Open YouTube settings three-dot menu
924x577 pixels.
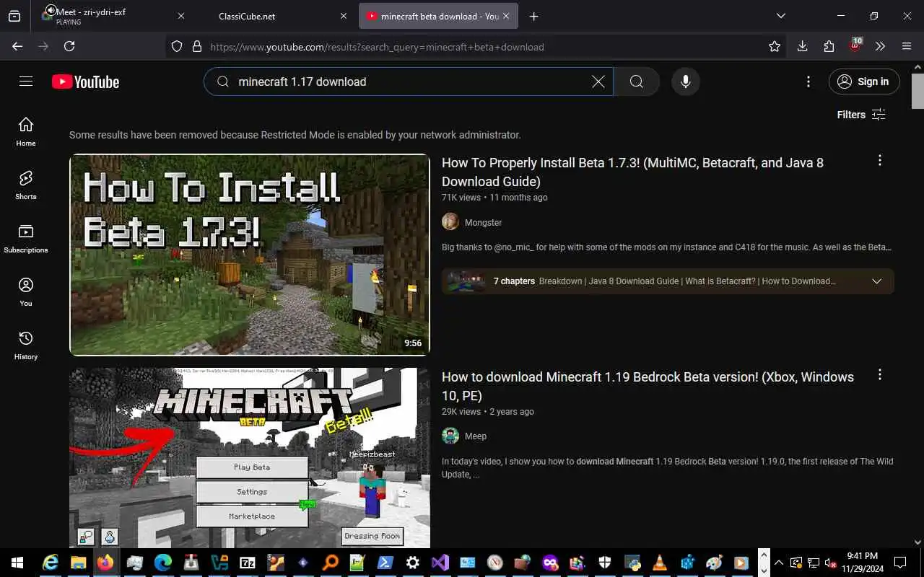click(x=808, y=82)
